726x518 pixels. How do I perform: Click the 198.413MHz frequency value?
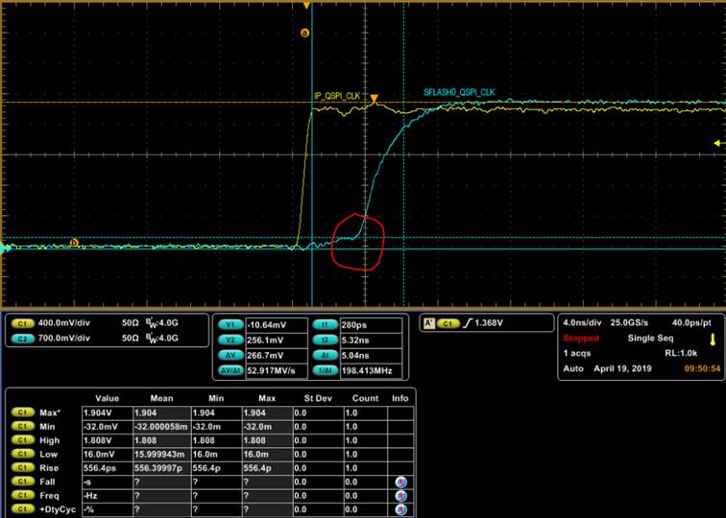367,370
